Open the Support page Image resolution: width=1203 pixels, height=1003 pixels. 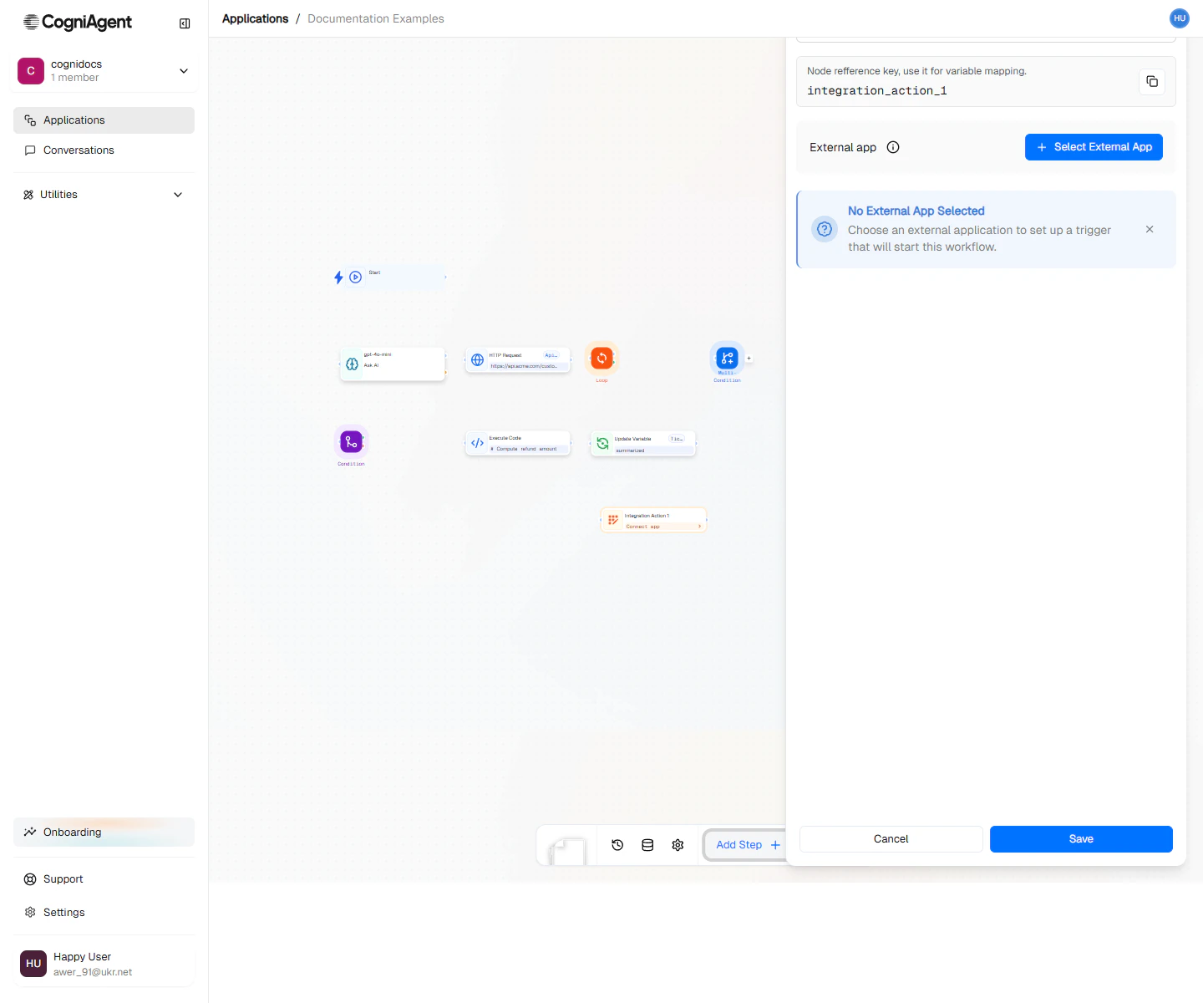tap(104, 879)
